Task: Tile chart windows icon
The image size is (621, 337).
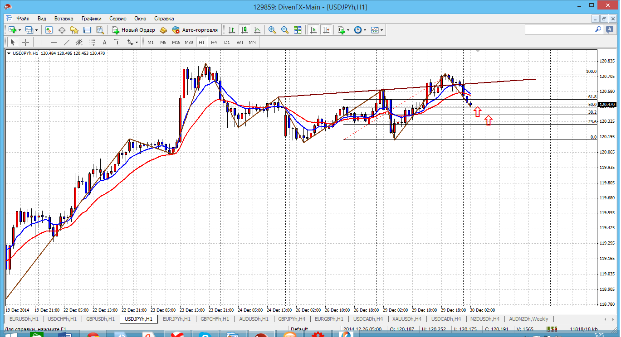Action: tap(298, 30)
